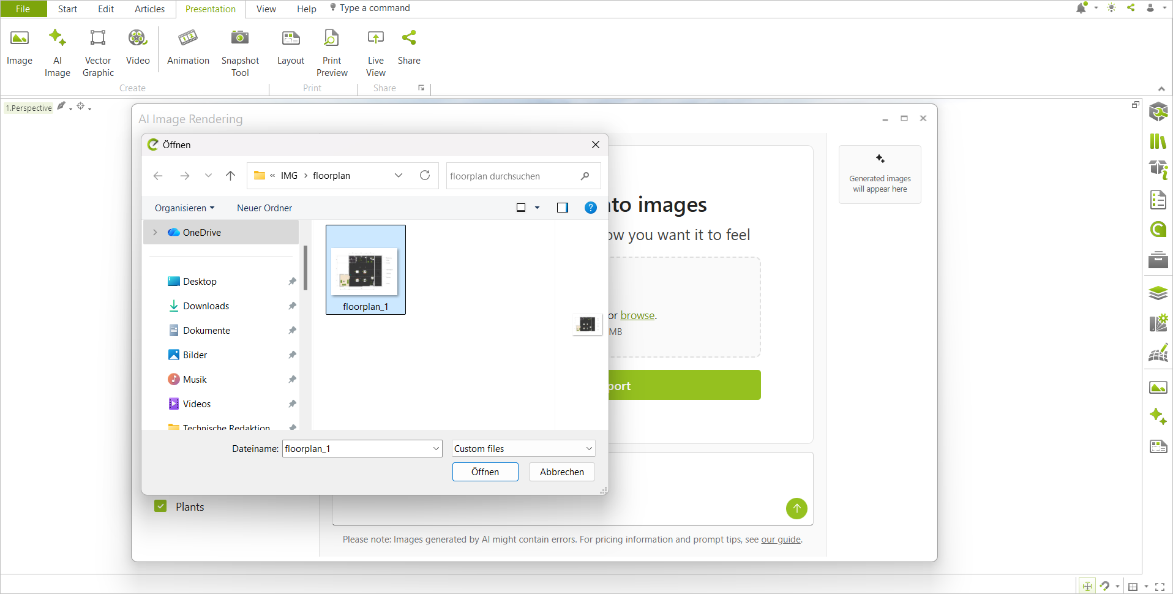Open the snapping options dropdown arrow
The width and height of the screenshot is (1173, 594).
tap(1117, 587)
